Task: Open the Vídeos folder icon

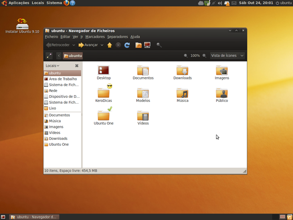Action: 143,118
